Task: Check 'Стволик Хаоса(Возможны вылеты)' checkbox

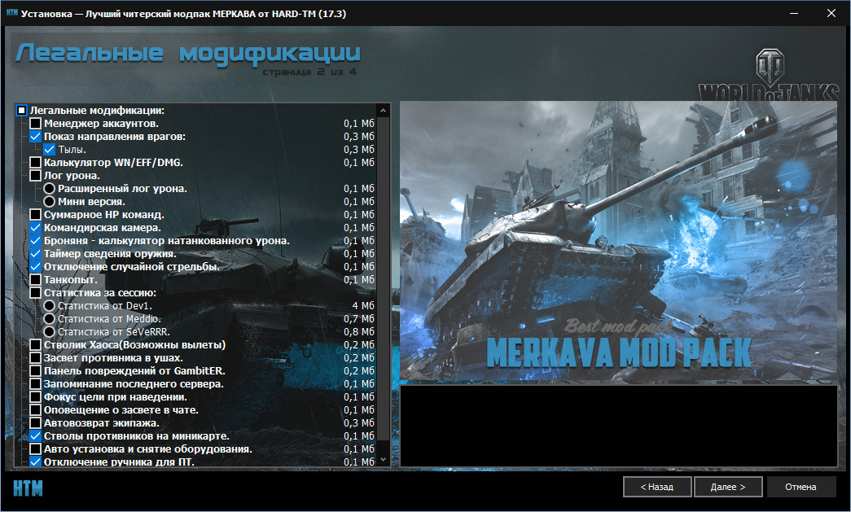Action: 35,345
